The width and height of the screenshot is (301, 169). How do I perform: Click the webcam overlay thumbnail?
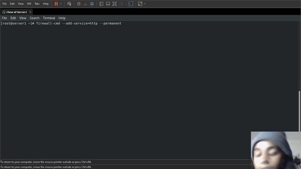(x=276, y=150)
